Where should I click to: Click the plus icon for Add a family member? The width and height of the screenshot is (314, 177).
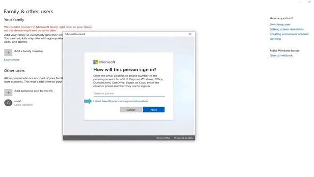click(x=8, y=53)
